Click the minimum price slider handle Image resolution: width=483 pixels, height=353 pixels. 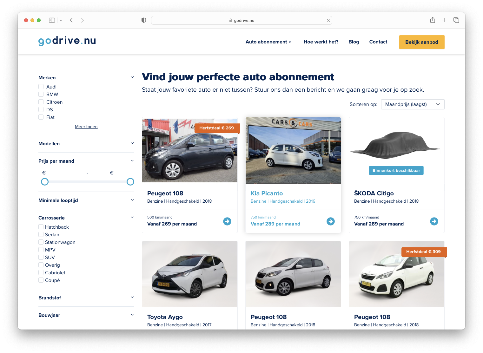pos(45,182)
